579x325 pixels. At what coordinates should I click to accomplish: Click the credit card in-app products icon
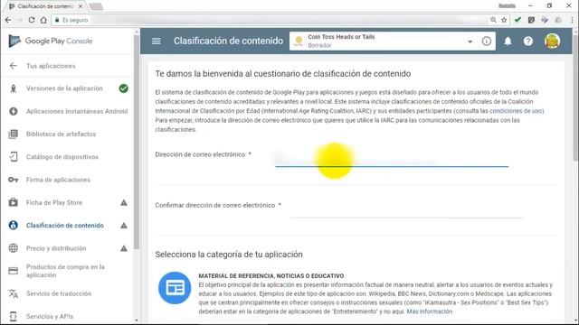point(14,271)
